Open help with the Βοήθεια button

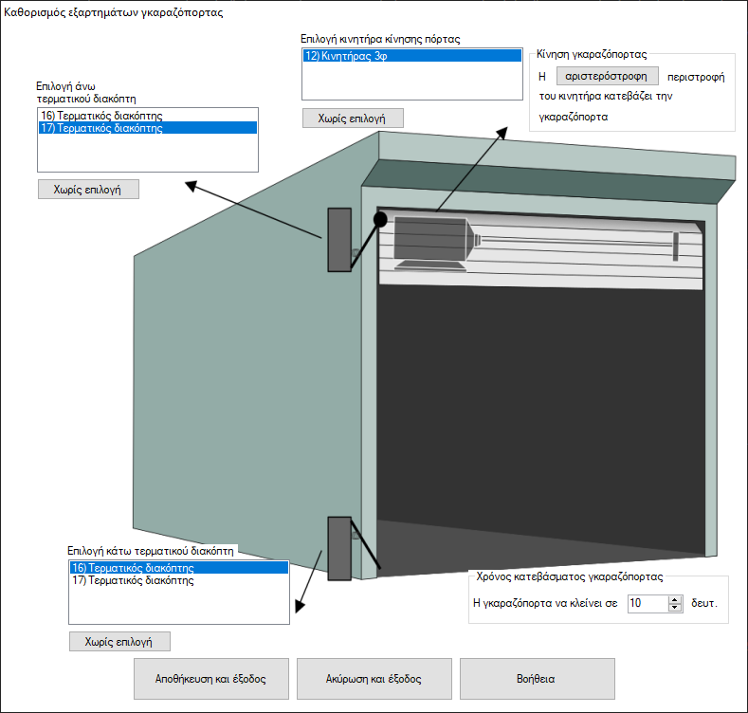537,679
